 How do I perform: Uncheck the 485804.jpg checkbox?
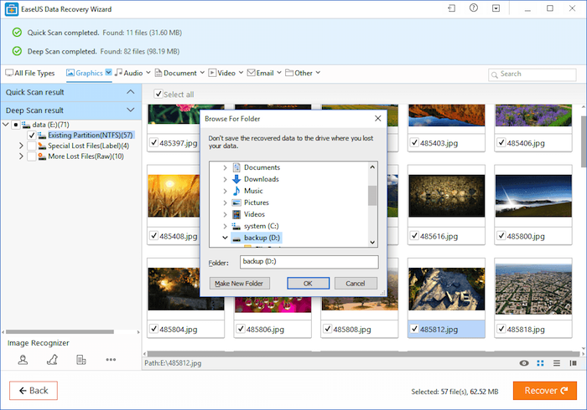coord(153,329)
